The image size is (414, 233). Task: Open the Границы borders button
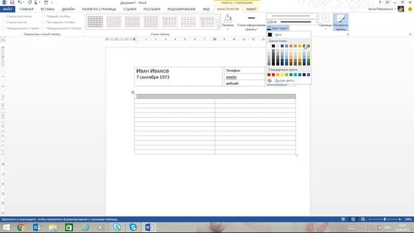tap(325, 21)
